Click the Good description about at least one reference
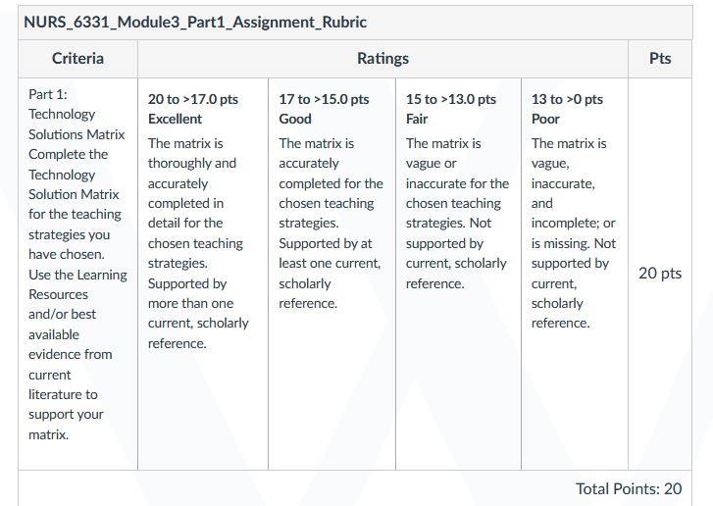 [x=331, y=224]
